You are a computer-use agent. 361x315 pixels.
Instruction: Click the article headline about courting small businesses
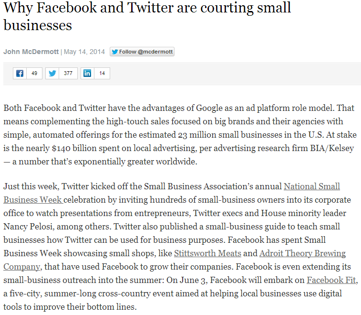click(147, 16)
